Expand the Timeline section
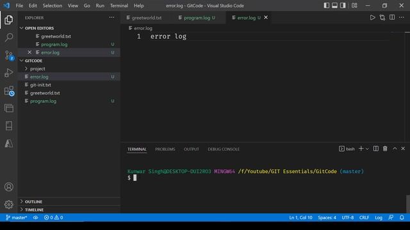Image resolution: width=410 pixels, height=230 pixels. click(x=69, y=210)
